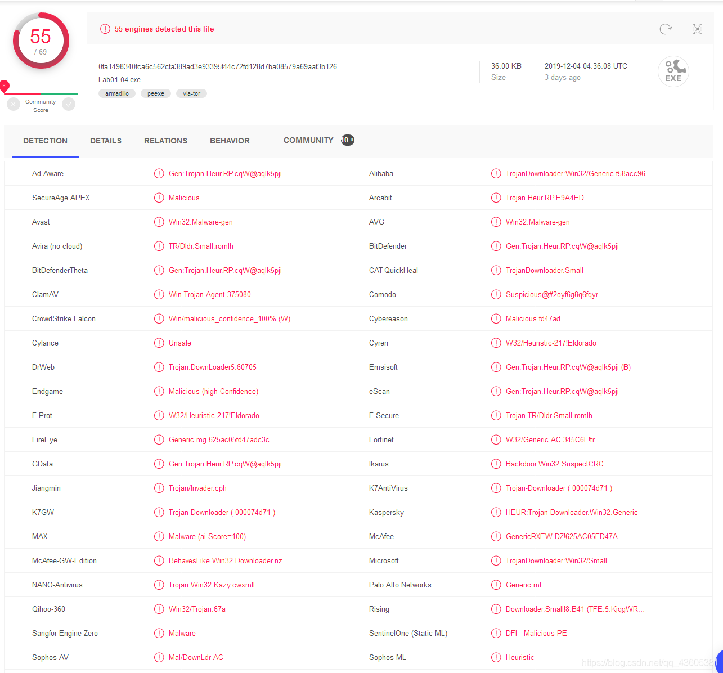Open the DETAILS tab
The height and width of the screenshot is (673, 723).
point(106,141)
